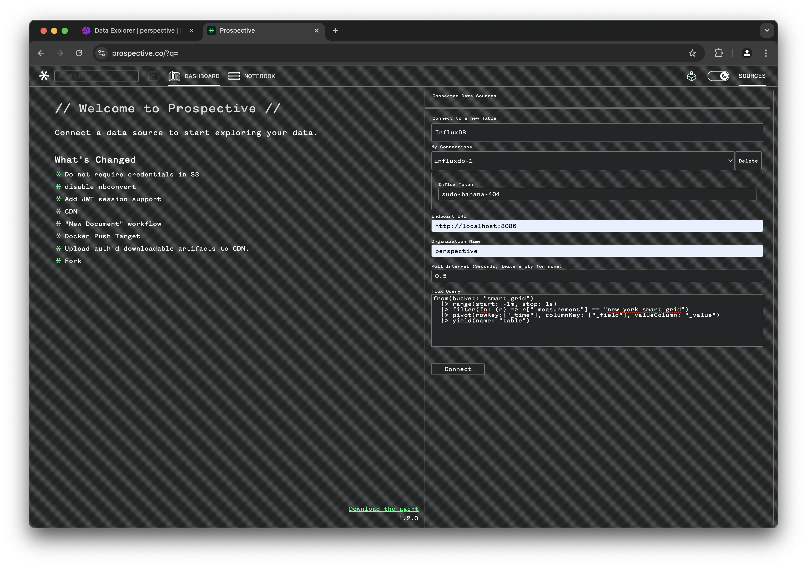
Task: Click the save document icon
Action: point(153,76)
